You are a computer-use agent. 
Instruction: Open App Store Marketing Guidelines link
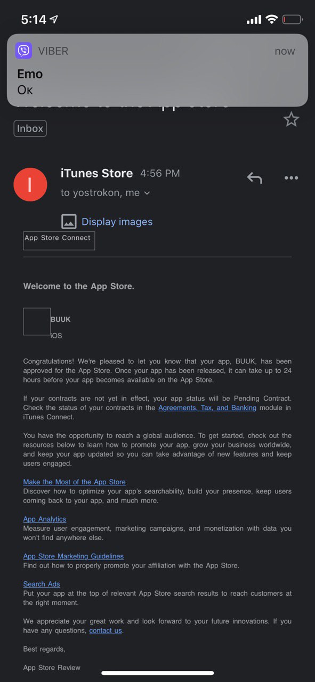74,556
